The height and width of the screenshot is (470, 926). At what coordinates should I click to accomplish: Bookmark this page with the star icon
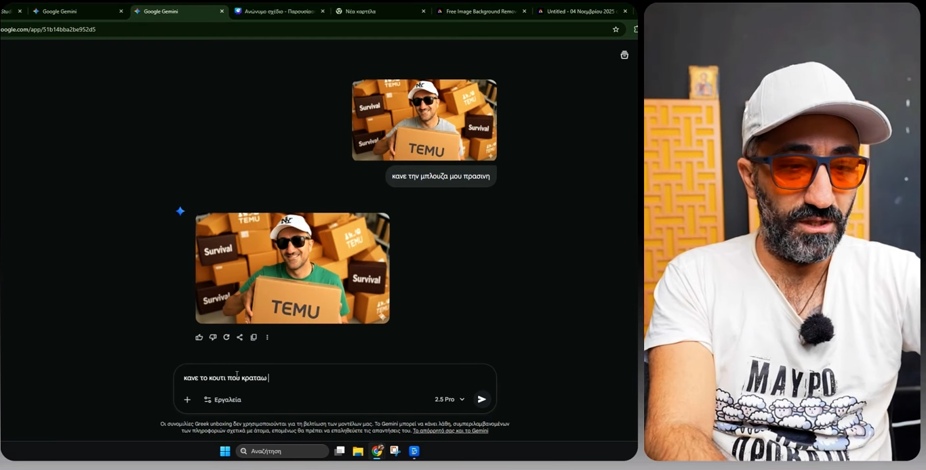point(616,29)
